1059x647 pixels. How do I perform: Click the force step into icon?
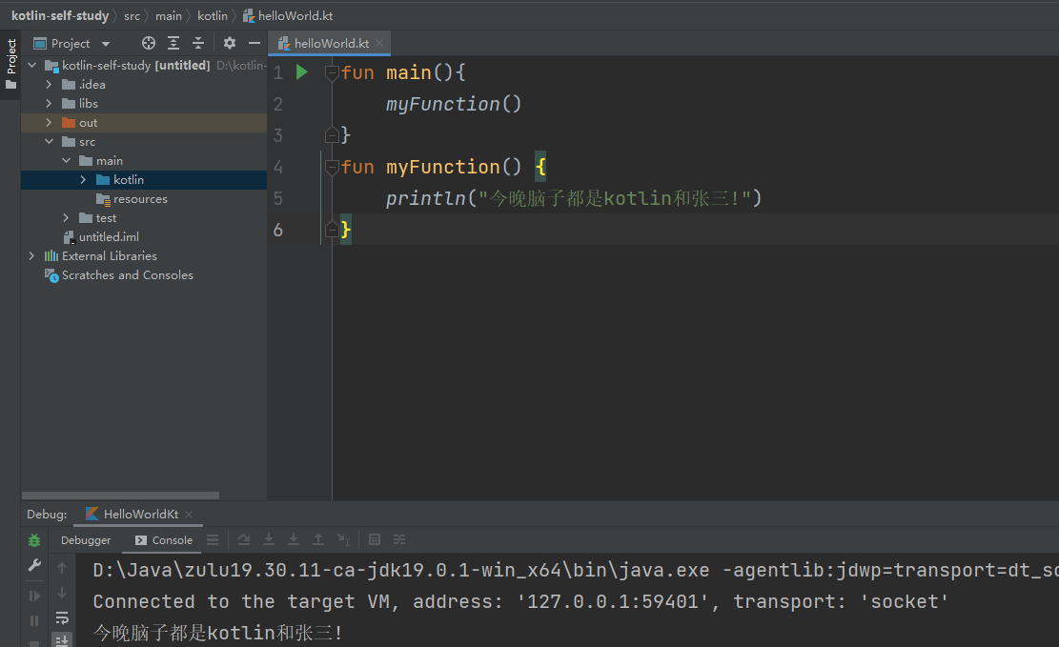click(x=294, y=539)
